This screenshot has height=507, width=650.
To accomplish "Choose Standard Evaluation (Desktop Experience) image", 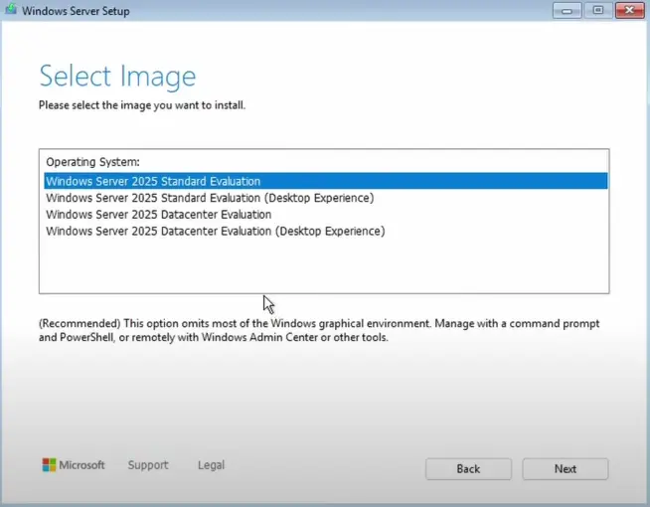I will click(x=210, y=198).
